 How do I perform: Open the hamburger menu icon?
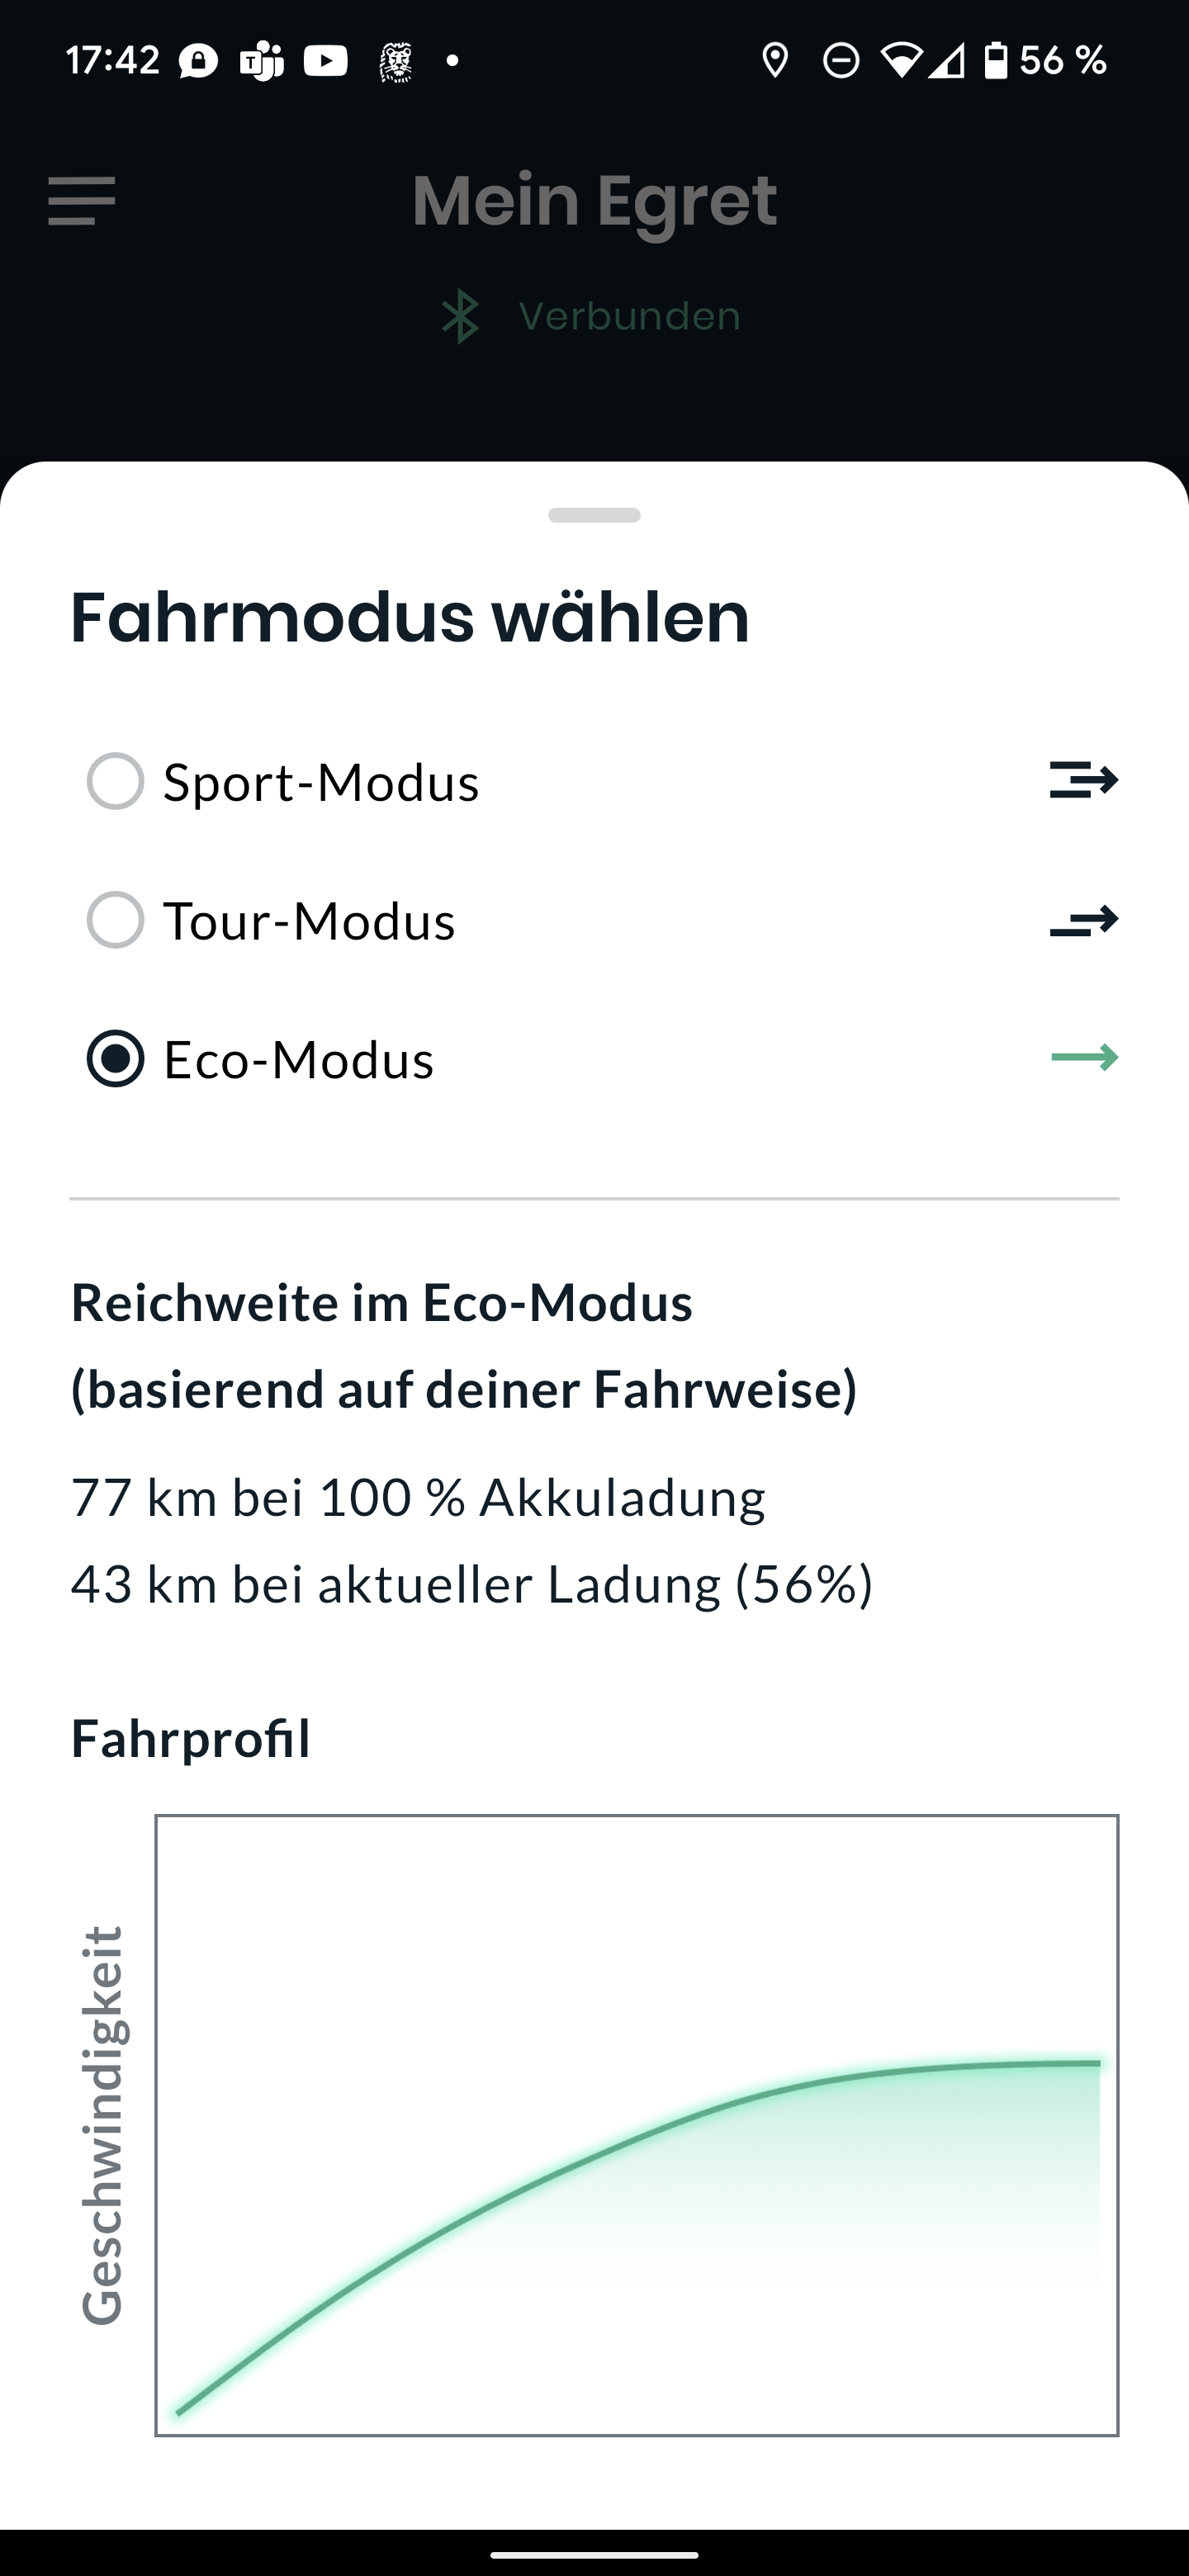click(82, 201)
